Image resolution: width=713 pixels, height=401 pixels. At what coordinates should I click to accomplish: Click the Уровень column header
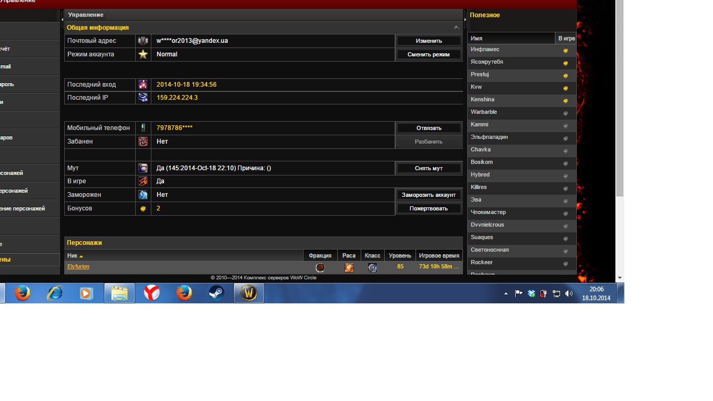click(x=400, y=255)
